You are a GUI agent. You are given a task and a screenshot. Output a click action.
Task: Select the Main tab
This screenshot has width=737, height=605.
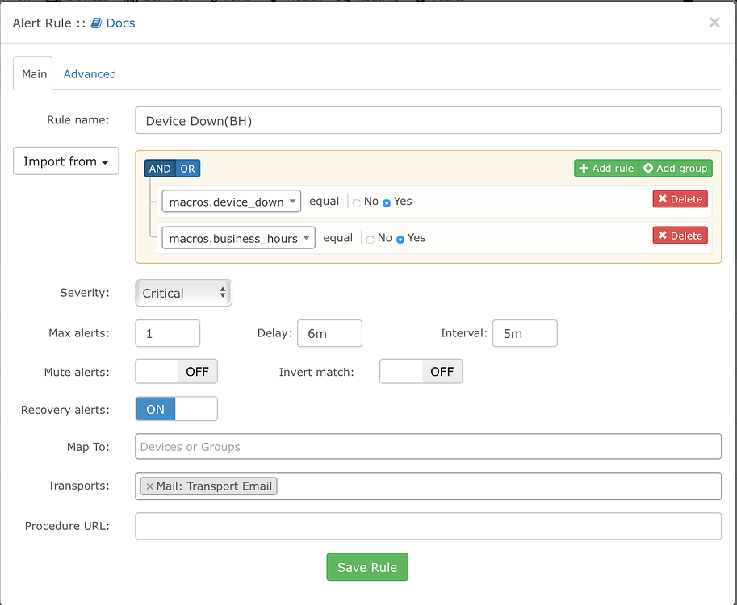(x=33, y=73)
